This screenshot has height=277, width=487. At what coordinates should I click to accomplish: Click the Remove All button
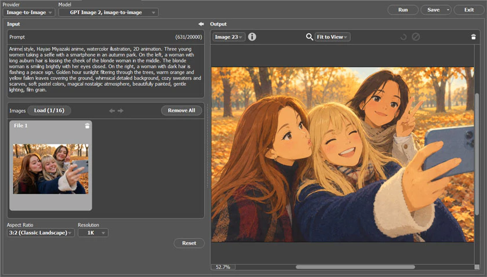181,111
